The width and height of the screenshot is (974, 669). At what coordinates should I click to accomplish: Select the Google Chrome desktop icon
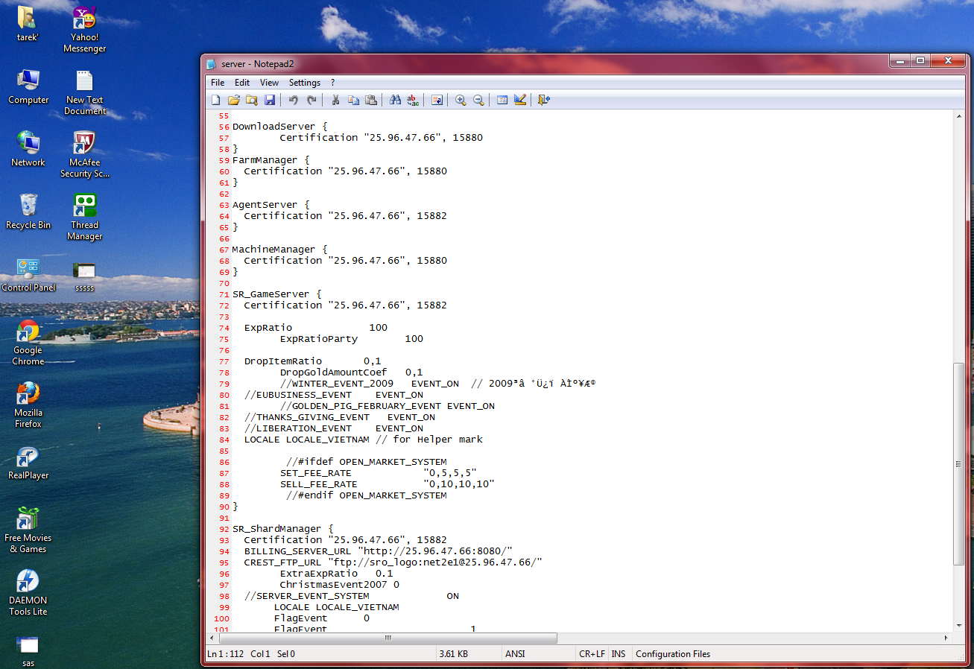coord(28,343)
